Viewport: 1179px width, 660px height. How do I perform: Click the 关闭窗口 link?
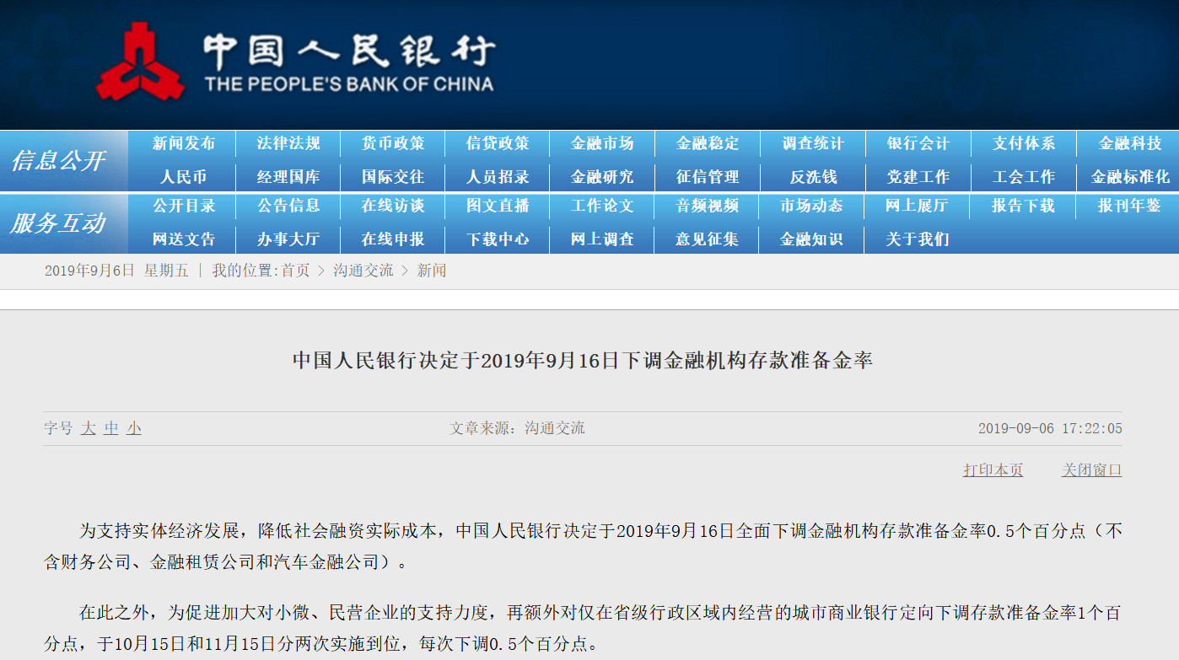point(1092,470)
